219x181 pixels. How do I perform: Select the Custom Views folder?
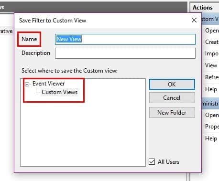click(59, 92)
